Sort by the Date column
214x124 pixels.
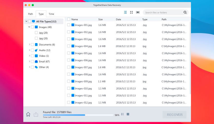tap(119, 19)
